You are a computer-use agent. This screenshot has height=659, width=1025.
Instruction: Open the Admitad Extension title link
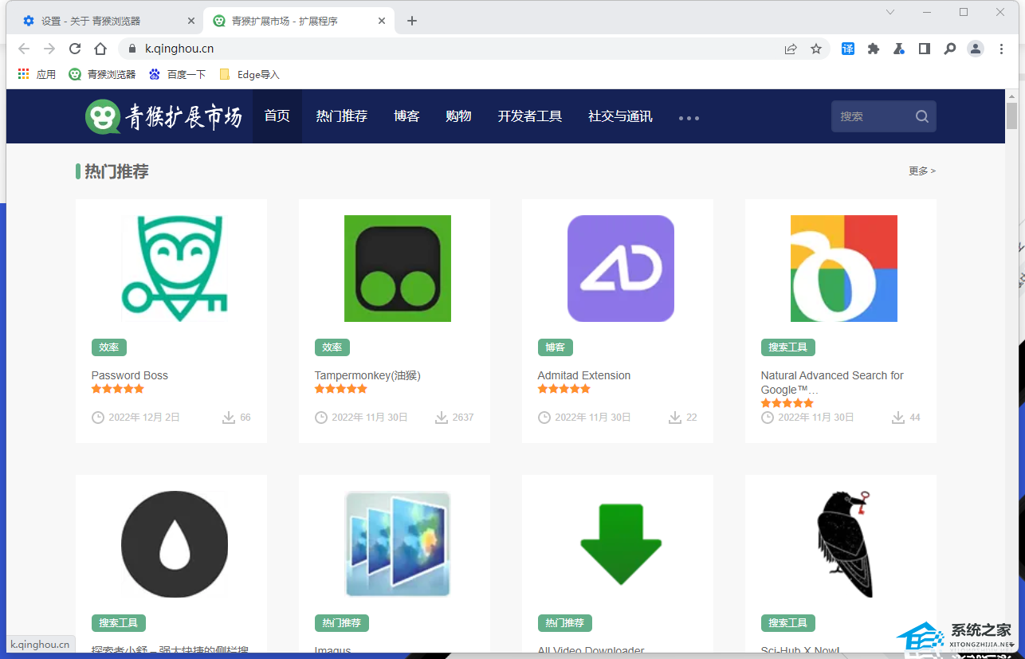584,375
